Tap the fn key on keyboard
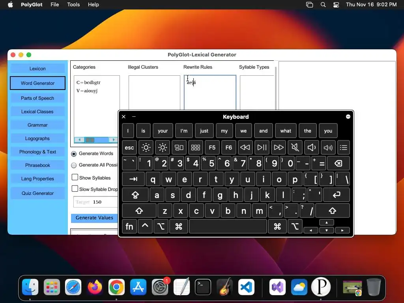404x303 pixels. pos(129,226)
